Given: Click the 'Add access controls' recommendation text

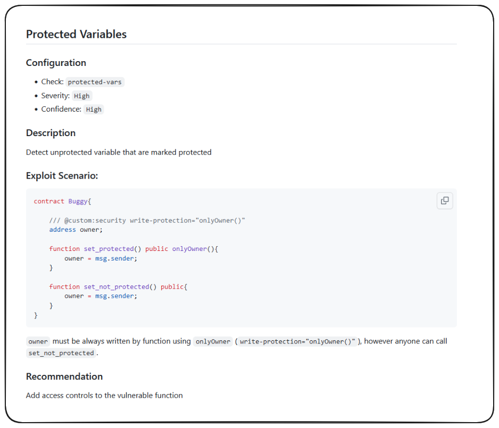Looking at the screenshot, I should (x=104, y=396).
